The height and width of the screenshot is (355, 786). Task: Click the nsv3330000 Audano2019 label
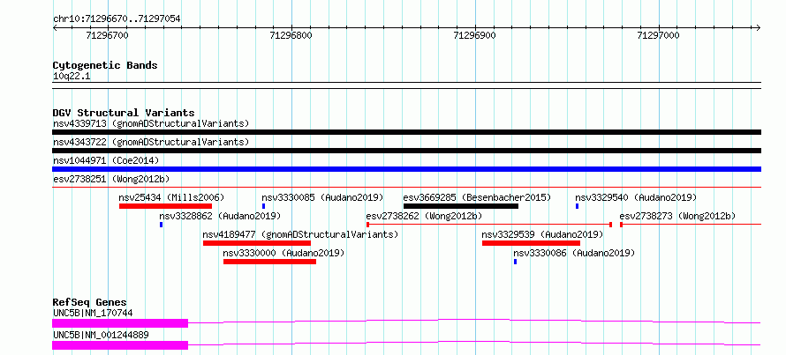pyautogui.click(x=284, y=254)
